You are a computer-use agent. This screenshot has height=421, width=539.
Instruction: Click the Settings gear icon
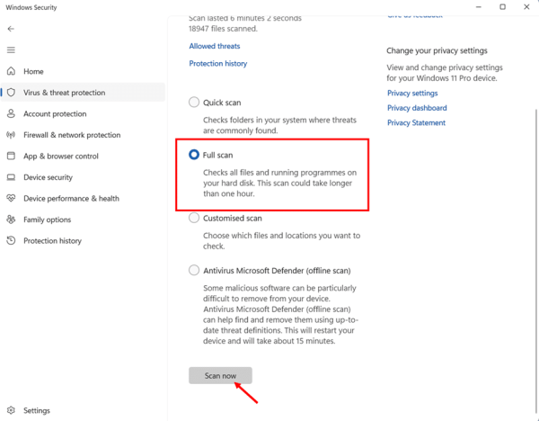(11, 410)
